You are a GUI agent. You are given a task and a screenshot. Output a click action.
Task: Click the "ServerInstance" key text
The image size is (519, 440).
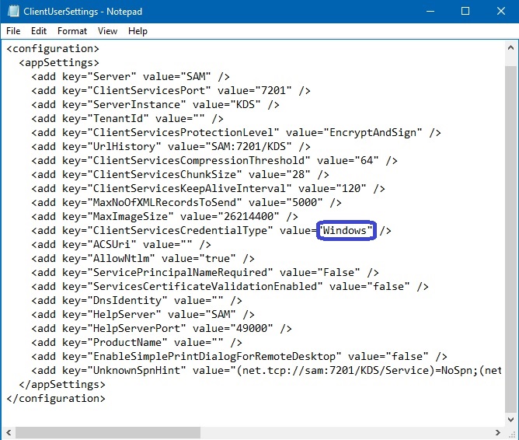tap(137, 105)
